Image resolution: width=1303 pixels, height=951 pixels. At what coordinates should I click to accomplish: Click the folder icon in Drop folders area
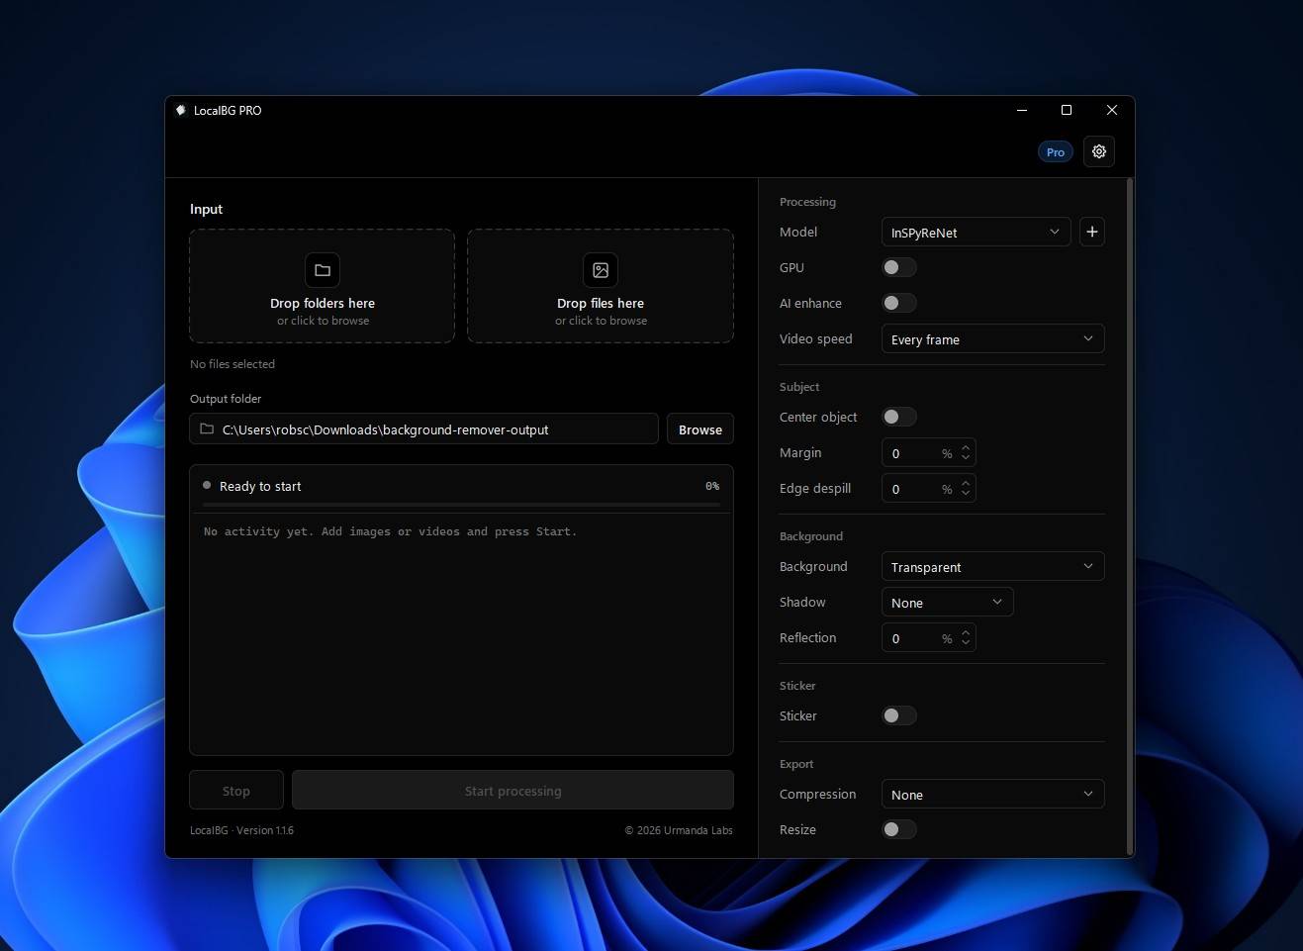[323, 270]
